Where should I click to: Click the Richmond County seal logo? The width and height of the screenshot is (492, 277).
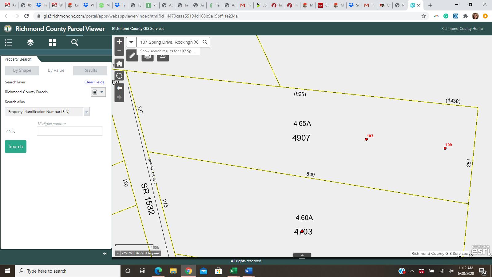[x=8, y=29]
